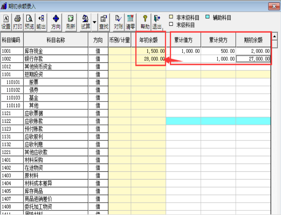Screen dimensions: 281x215
Task: Click the 打印 (Print) toolbar icon
Action: pos(18,22)
